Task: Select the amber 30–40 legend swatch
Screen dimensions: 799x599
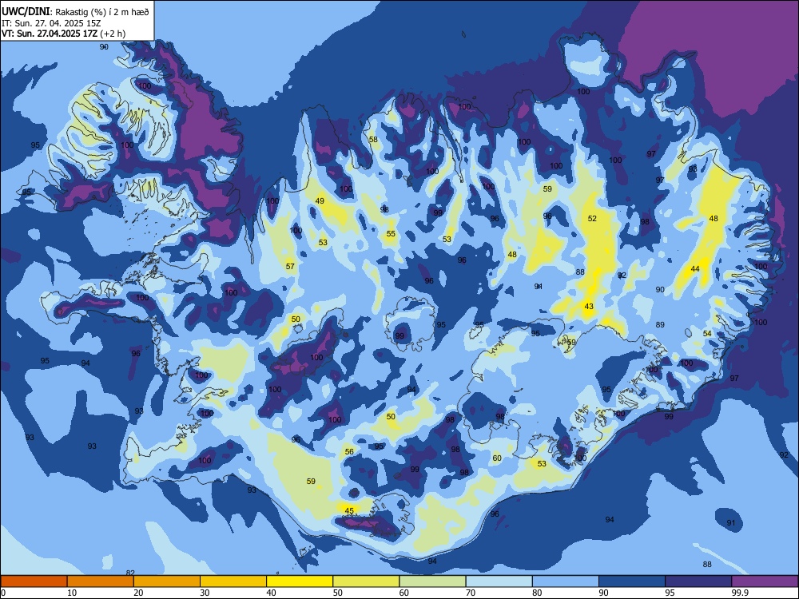Action: coord(233,581)
